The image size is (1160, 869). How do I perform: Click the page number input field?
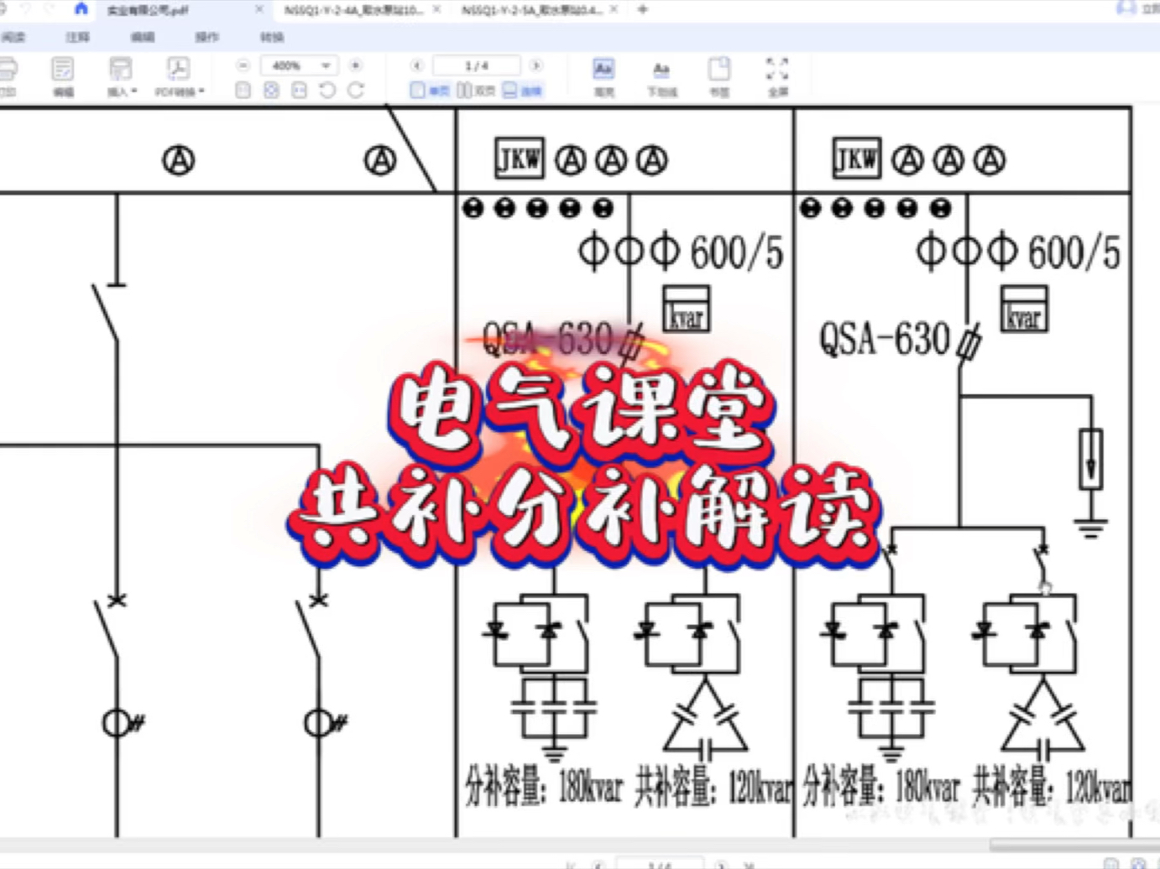tap(477, 65)
